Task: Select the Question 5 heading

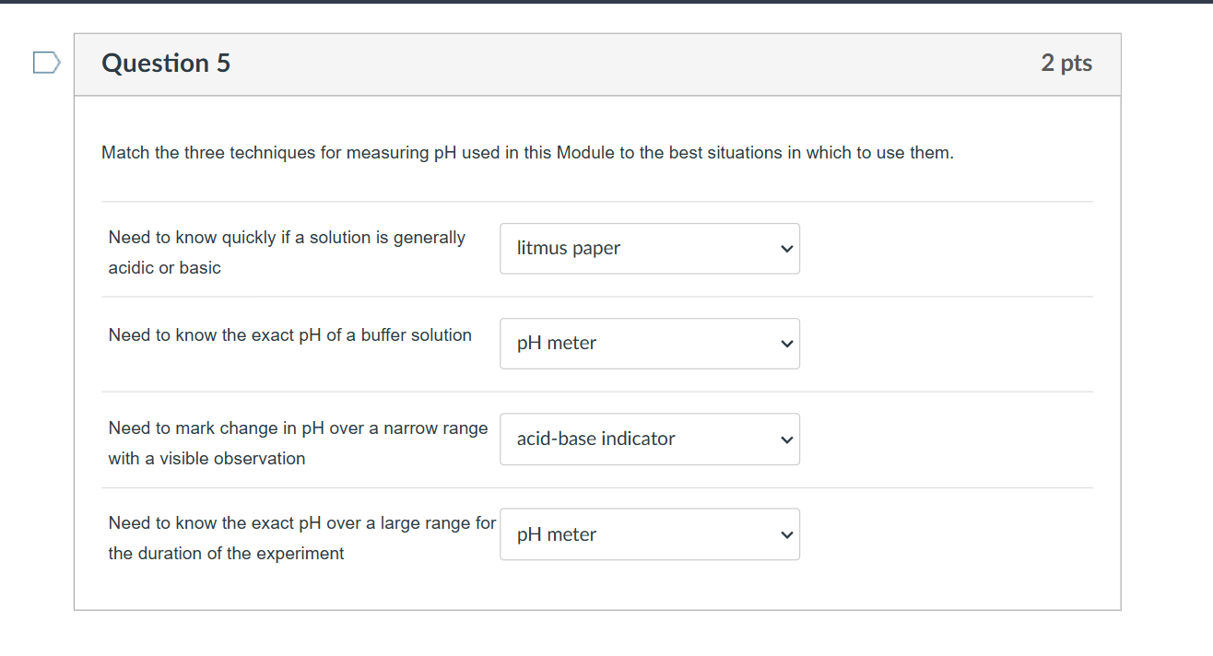Action: 166,64
